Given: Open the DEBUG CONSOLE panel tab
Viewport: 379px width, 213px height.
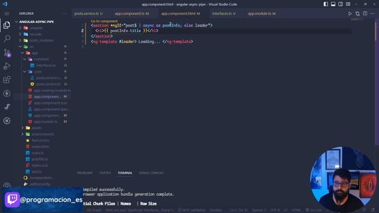Looking at the screenshot, I should [x=151, y=173].
